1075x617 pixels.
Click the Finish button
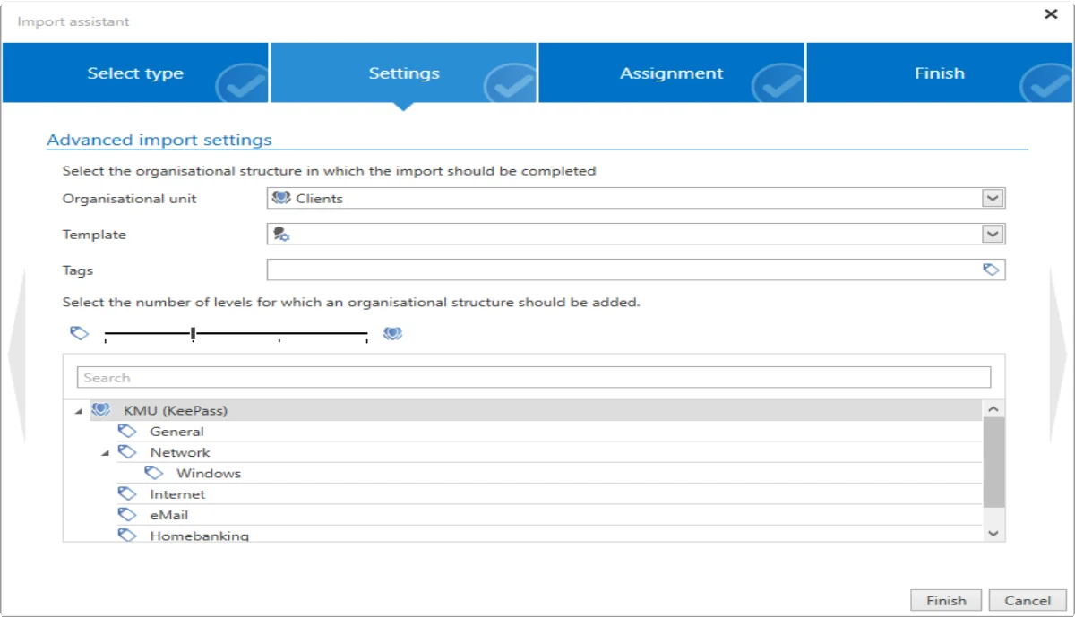[x=947, y=601]
